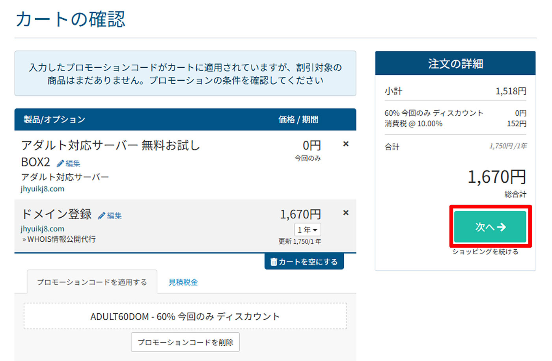Click the カートの確認 page heading

tap(71, 19)
